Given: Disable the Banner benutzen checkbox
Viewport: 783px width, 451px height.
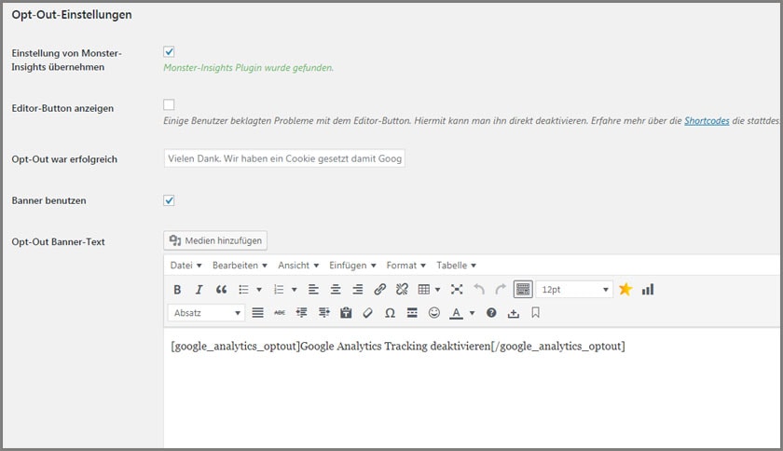Looking at the screenshot, I should pos(169,200).
